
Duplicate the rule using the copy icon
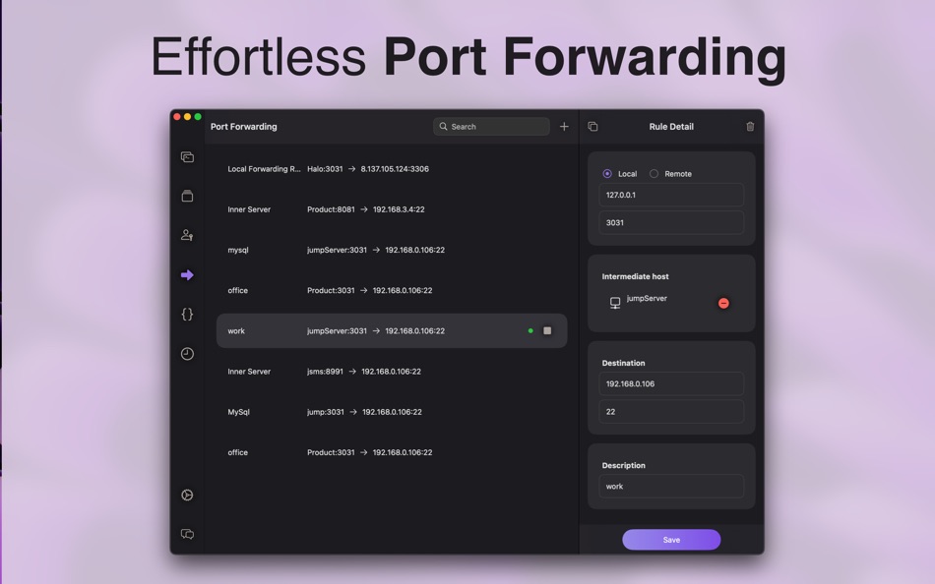[592, 126]
